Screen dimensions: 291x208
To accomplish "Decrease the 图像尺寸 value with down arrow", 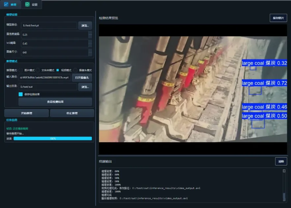I will tap(90, 54).
